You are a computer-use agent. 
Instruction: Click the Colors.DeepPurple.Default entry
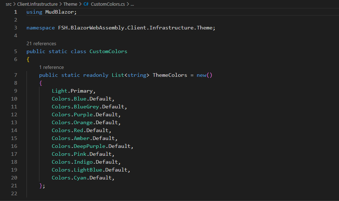point(92,146)
